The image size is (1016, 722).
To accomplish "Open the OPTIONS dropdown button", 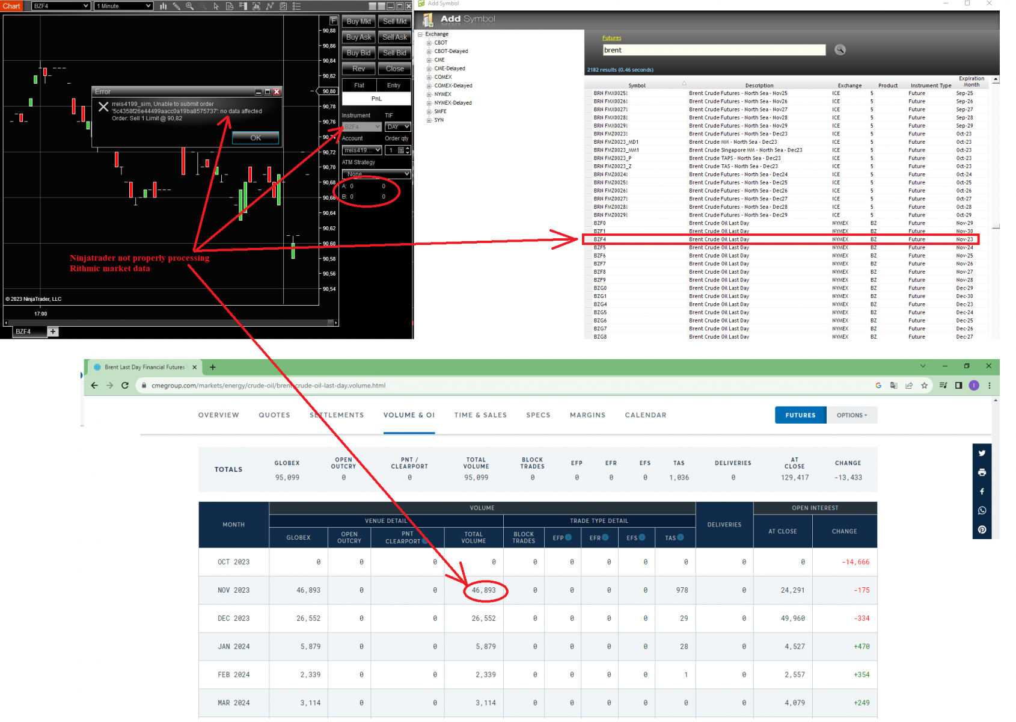I will click(852, 415).
